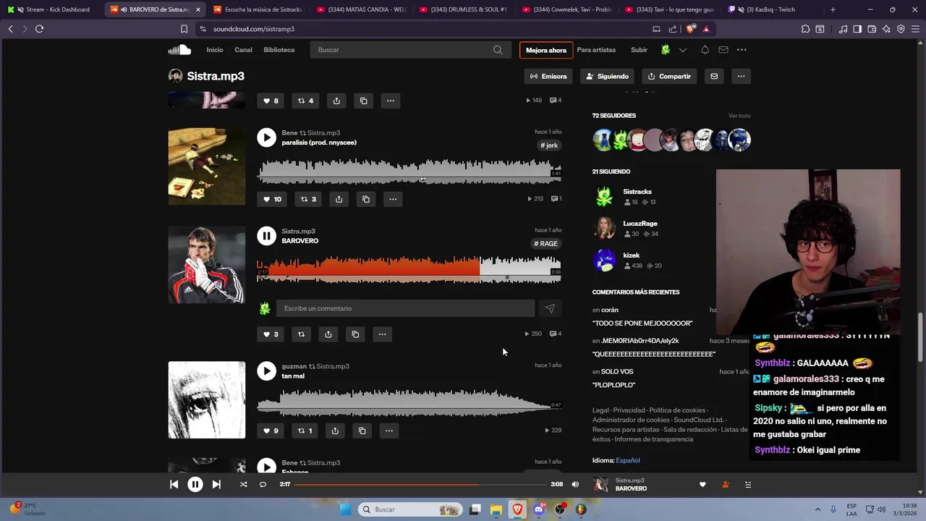Open tan mal cover artwork
This screenshot has width=926, height=521.
(207, 400)
